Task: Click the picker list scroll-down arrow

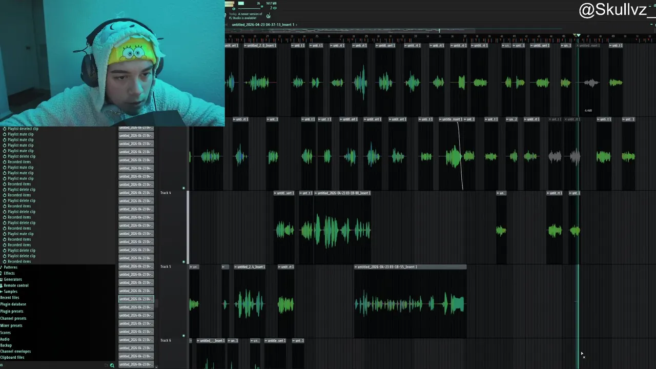Action: (156, 366)
